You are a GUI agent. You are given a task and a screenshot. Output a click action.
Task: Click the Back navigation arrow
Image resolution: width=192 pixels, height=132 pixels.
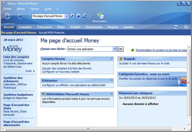click(x=8, y=16)
